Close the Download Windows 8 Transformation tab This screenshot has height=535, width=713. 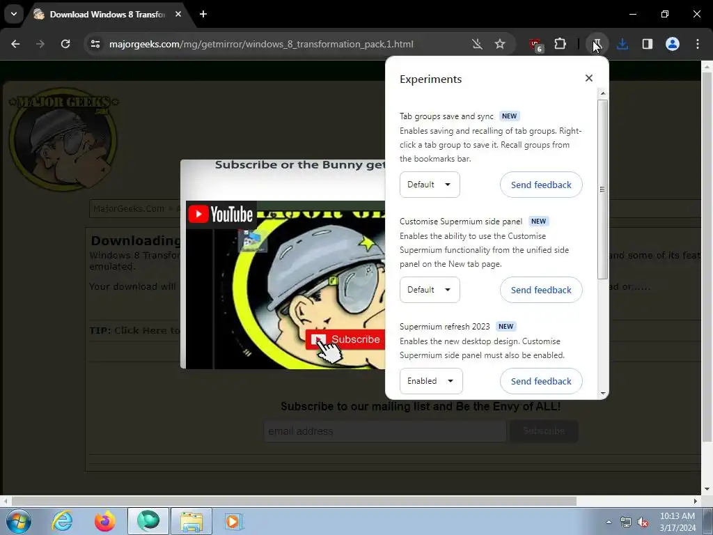click(x=178, y=14)
